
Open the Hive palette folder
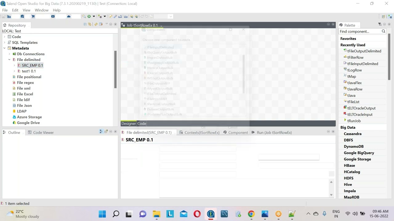[x=348, y=184]
